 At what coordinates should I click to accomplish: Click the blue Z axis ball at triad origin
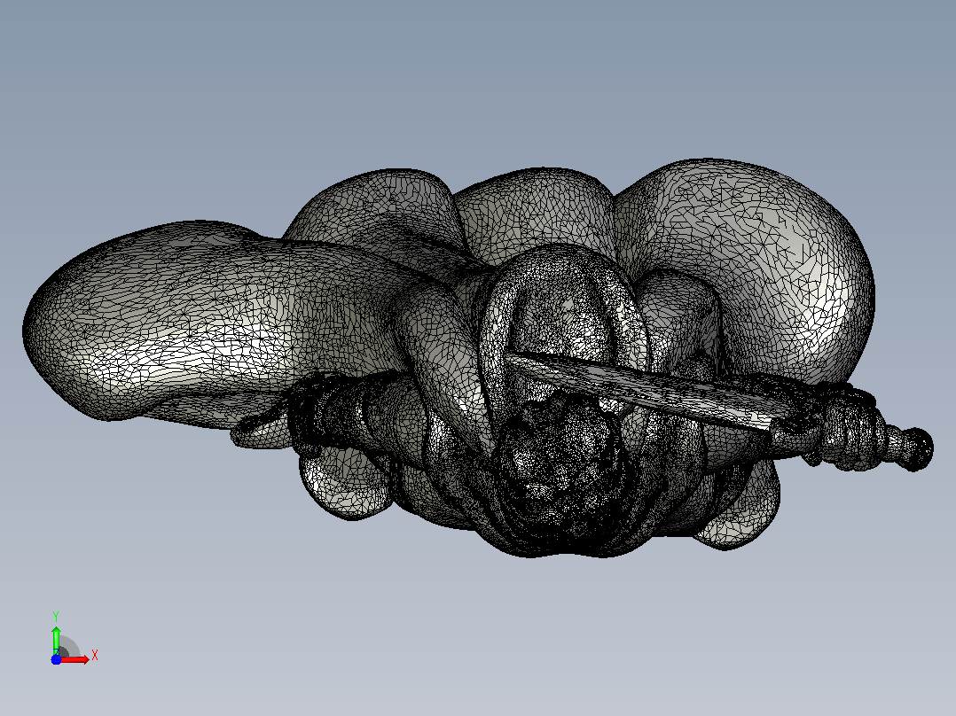[x=56, y=660]
